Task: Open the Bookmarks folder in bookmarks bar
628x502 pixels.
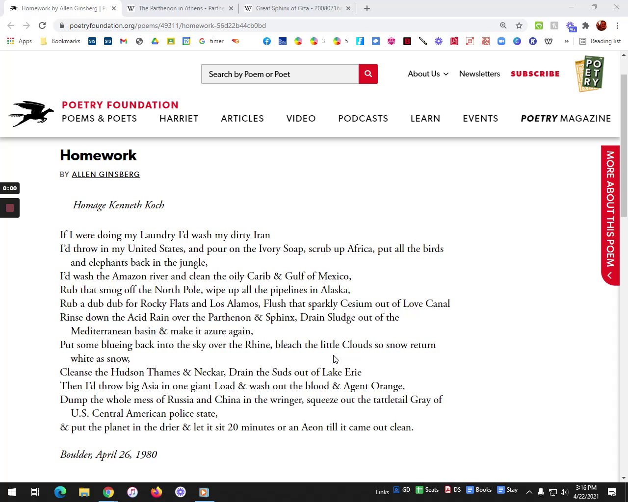Action: tap(60, 41)
